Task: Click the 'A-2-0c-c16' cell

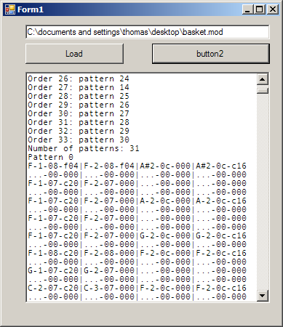Action: pyautogui.click(x=221, y=201)
